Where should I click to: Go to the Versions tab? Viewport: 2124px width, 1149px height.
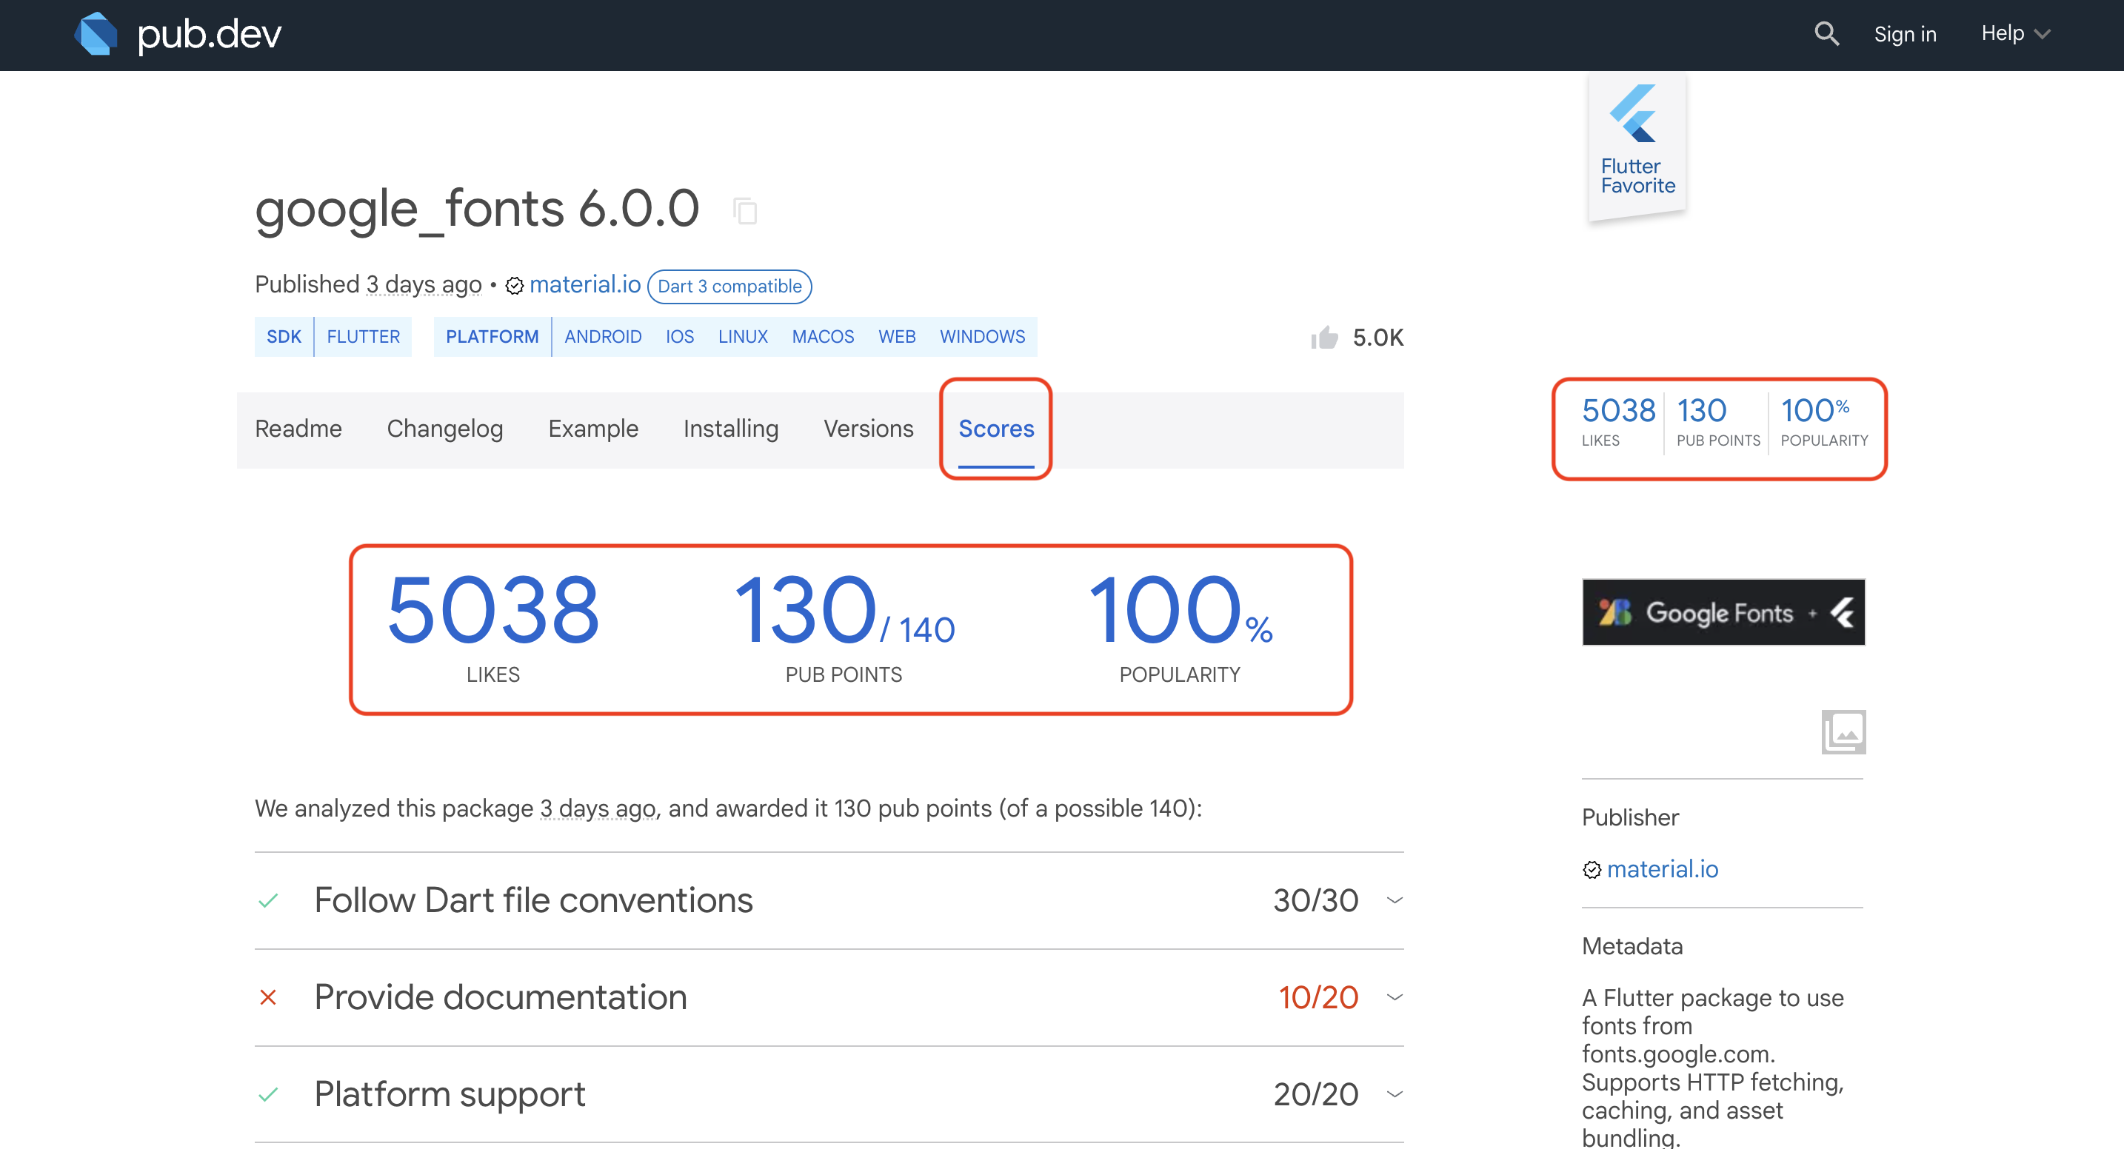point(867,429)
